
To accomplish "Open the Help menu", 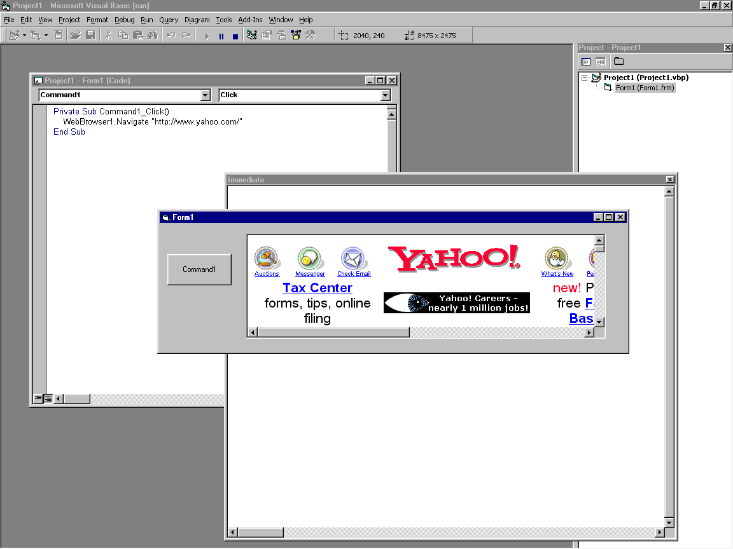I will click(305, 20).
